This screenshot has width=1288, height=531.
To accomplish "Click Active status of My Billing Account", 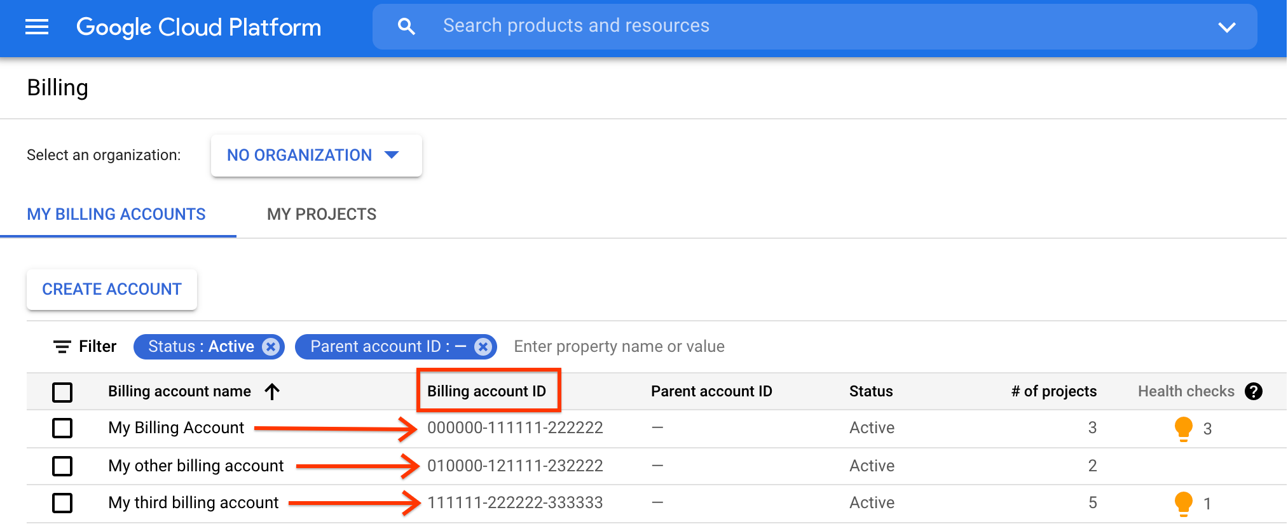I will 872,427.
